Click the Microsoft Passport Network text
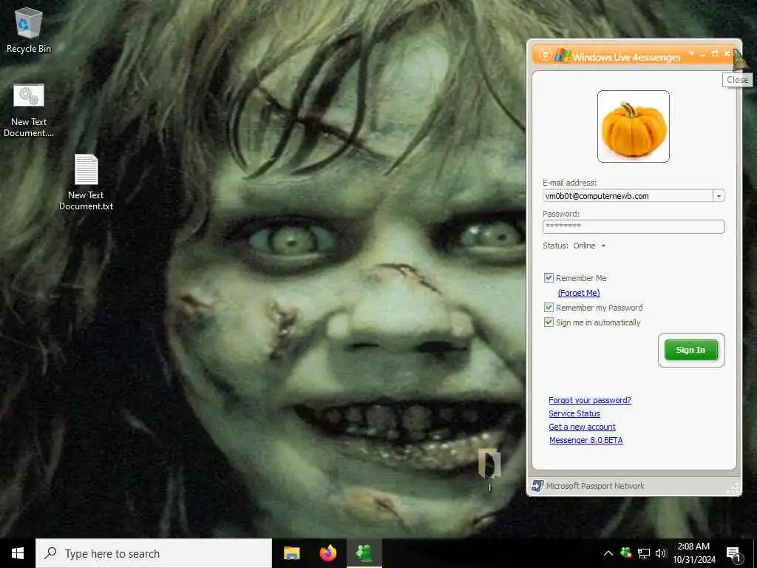The height and width of the screenshot is (568, 757). [x=595, y=486]
